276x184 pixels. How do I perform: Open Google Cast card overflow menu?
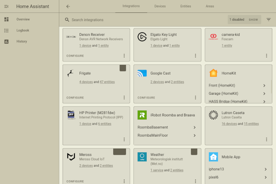[x=195, y=98]
